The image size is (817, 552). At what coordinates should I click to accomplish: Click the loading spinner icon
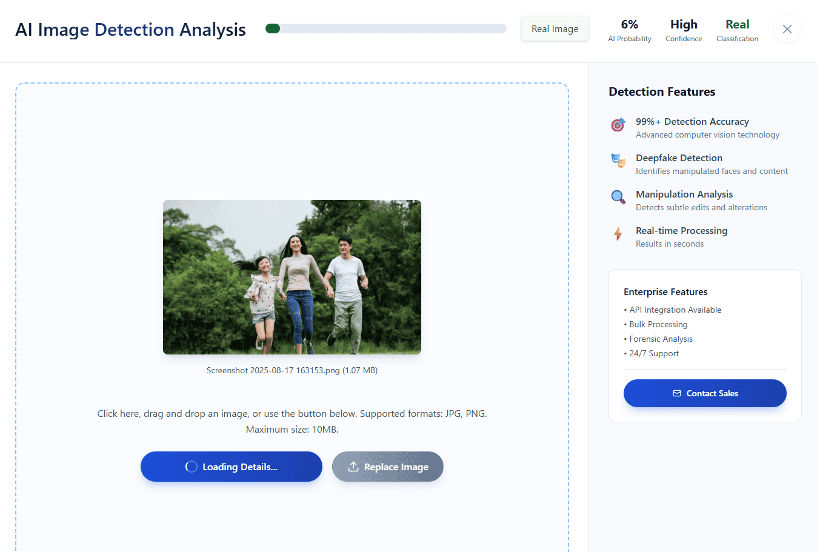191,467
